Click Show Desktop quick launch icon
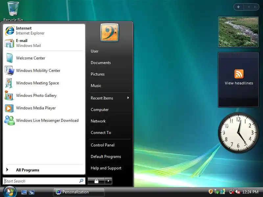 tap(24, 192)
